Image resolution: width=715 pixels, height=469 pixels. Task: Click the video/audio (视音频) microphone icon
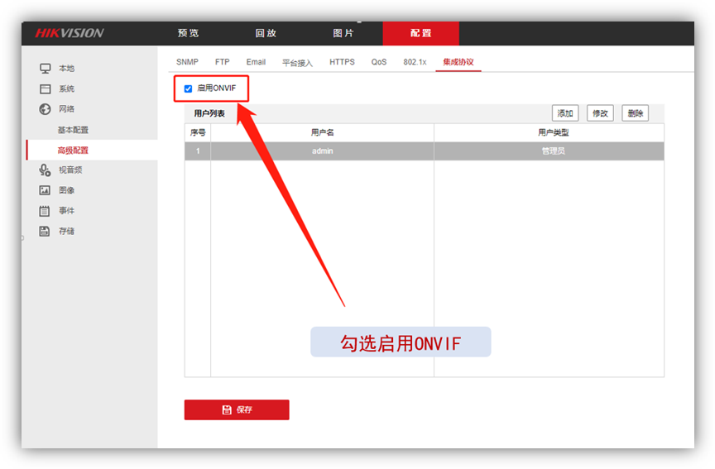pyautogui.click(x=45, y=170)
